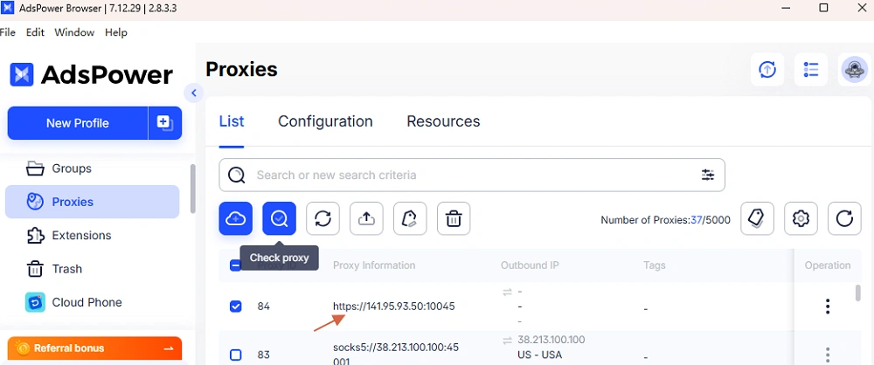The height and width of the screenshot is (365, 874).
Task: Click the edit tag toolbar button
Action: pyautogui.click(x=410, y=218)
